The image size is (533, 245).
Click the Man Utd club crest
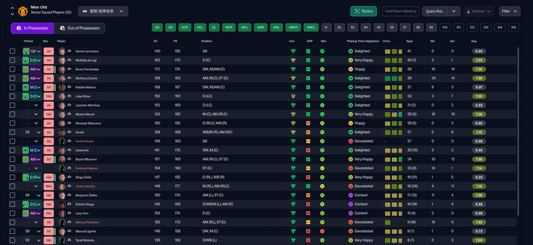(23, 11)
